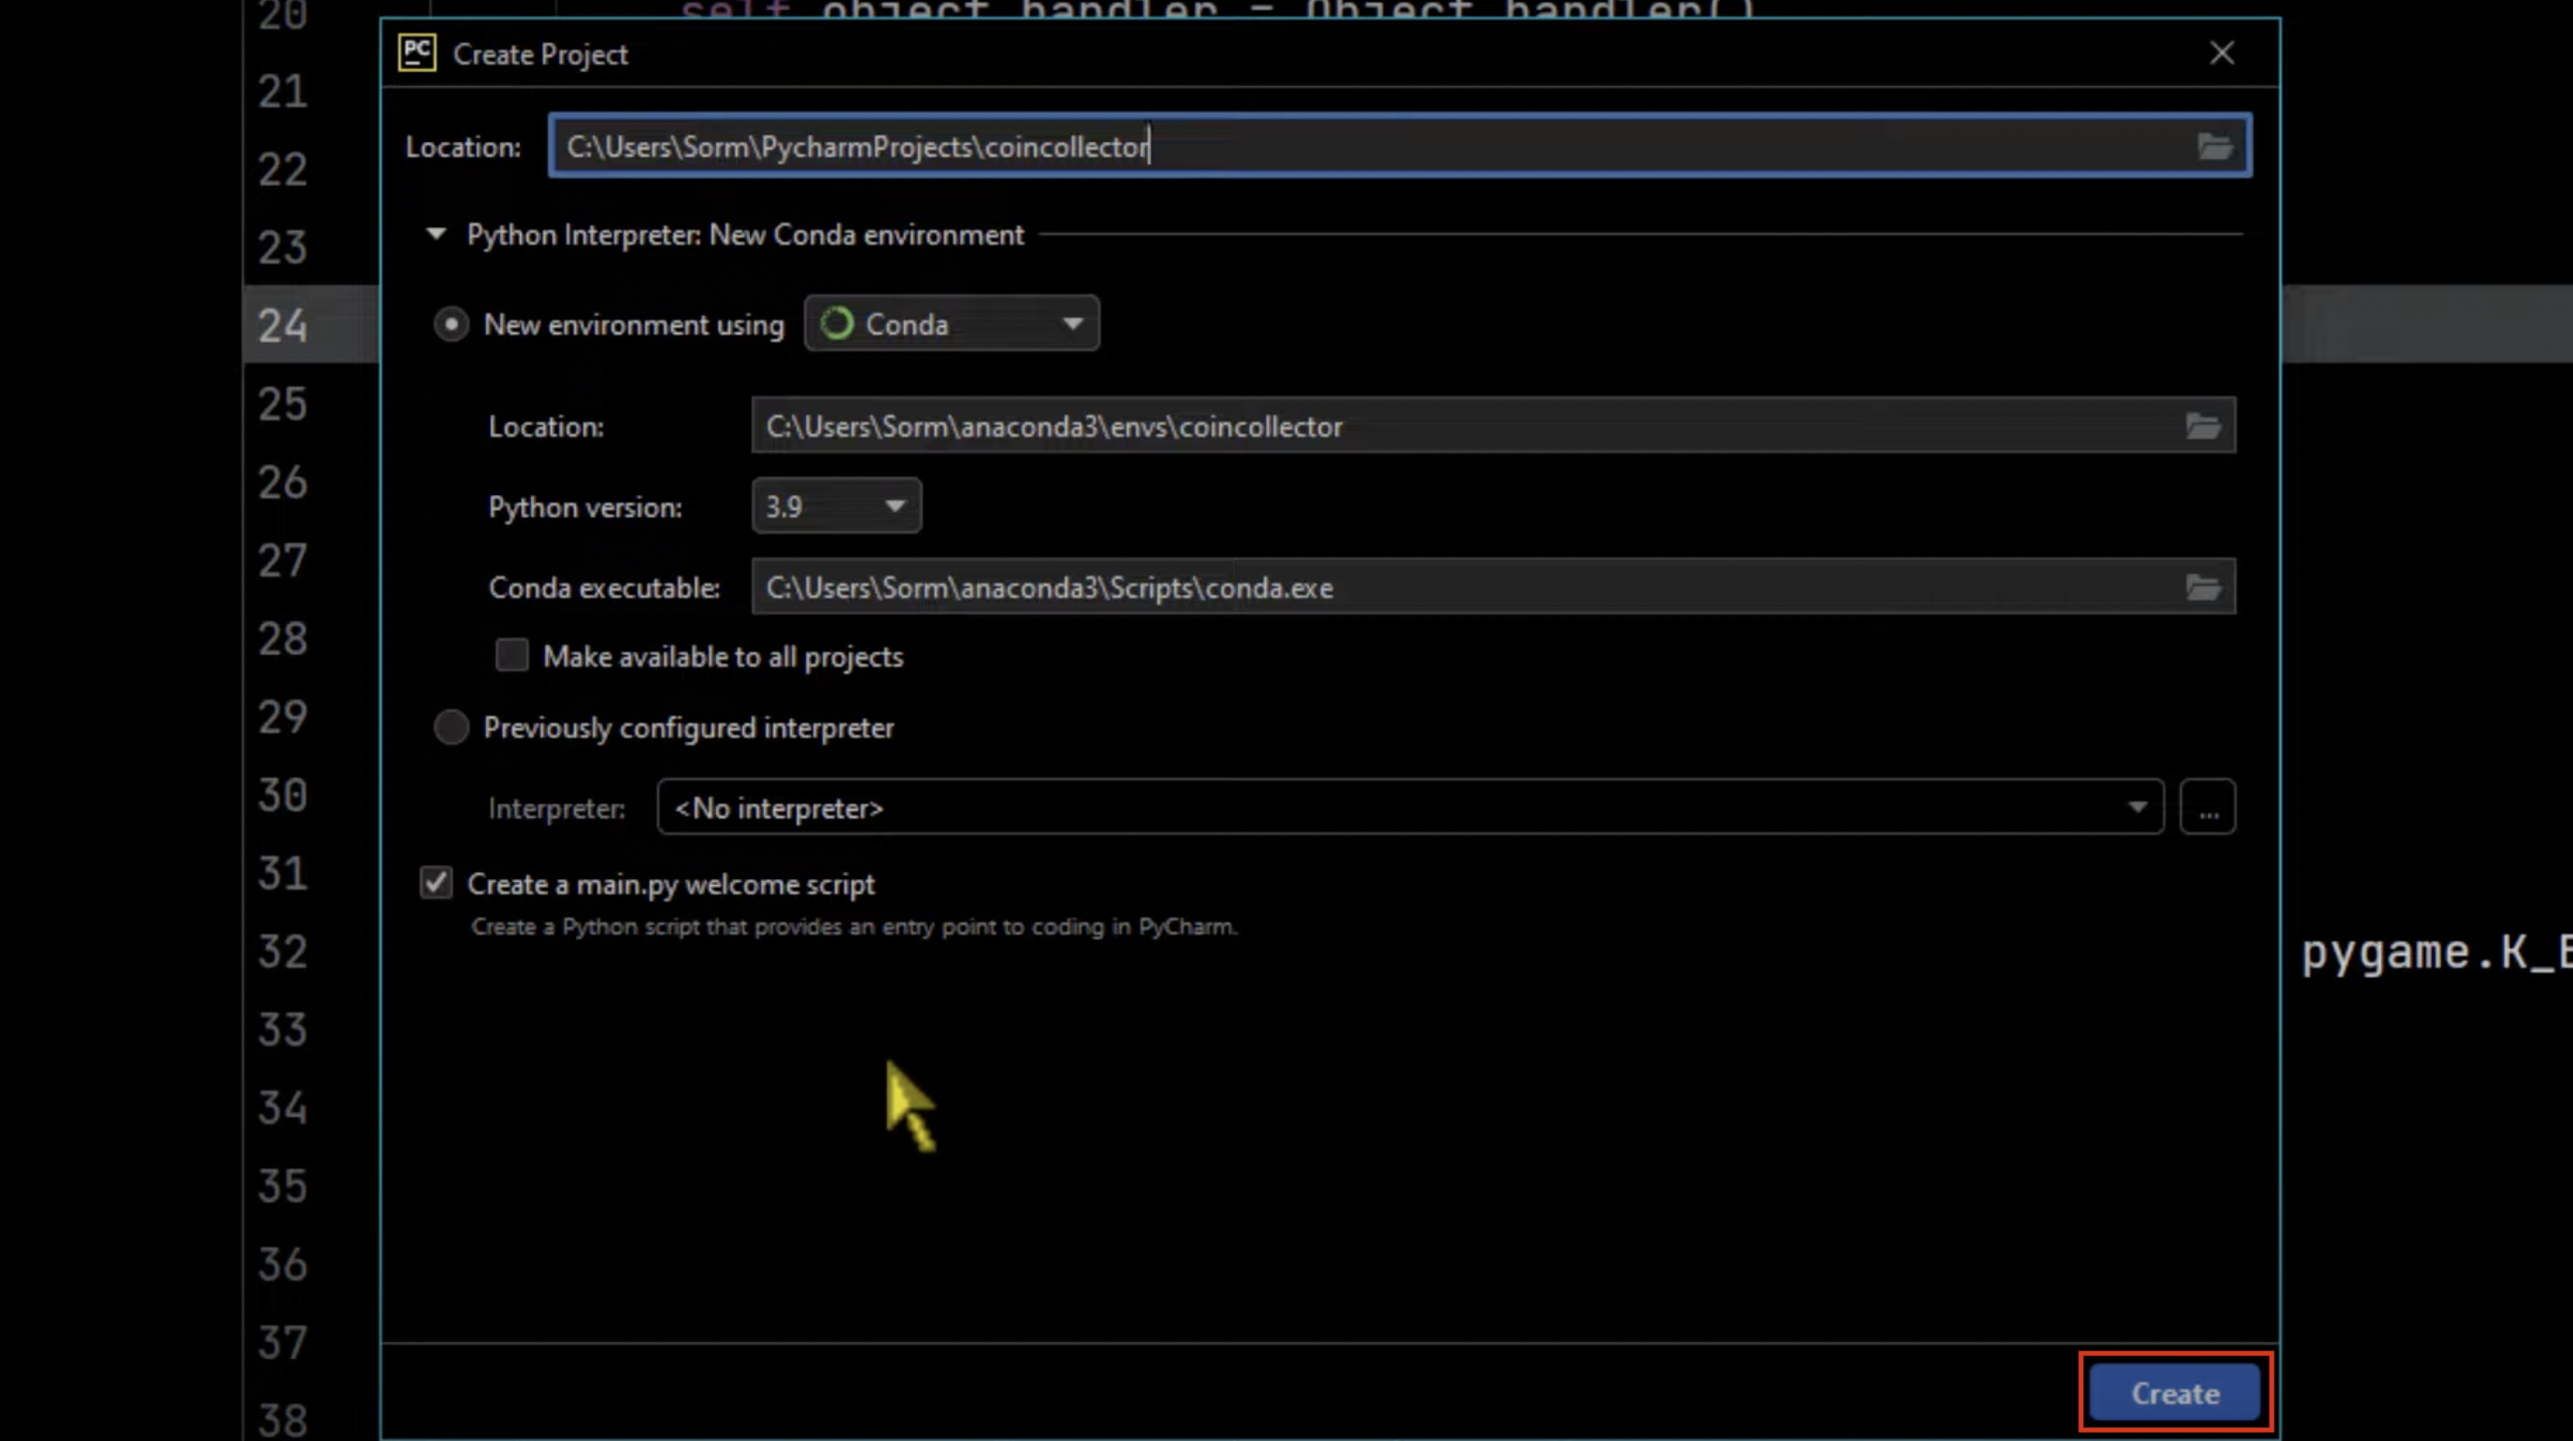Click line number 30 in editor gutter
The width and height of the screenshot is (2573, 1441).
[x=281, y=795]
